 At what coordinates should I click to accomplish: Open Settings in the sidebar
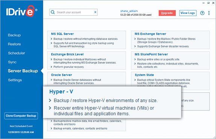point(15,80)
